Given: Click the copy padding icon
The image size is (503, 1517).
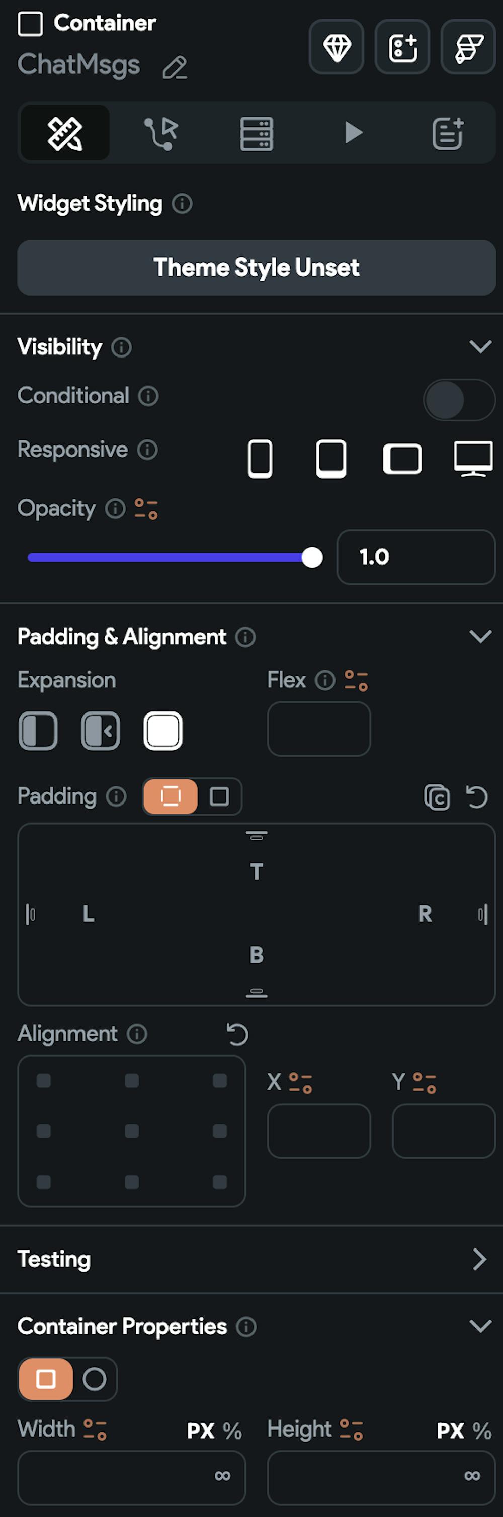Looking at the screenshot, I should click(x=437, y=797).
